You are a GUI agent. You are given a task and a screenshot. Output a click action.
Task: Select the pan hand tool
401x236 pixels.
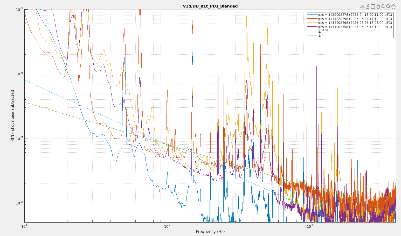tap(378, 6)
